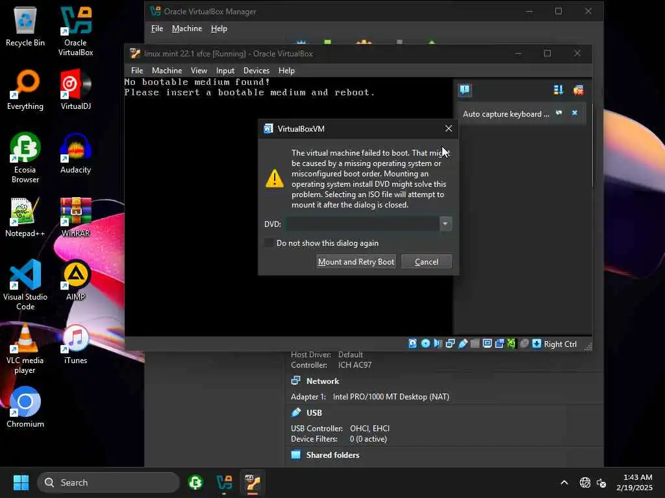Close the VirtualBoxVM dialog with X
The width and height of the screenshot is (665, 498).
448,128
